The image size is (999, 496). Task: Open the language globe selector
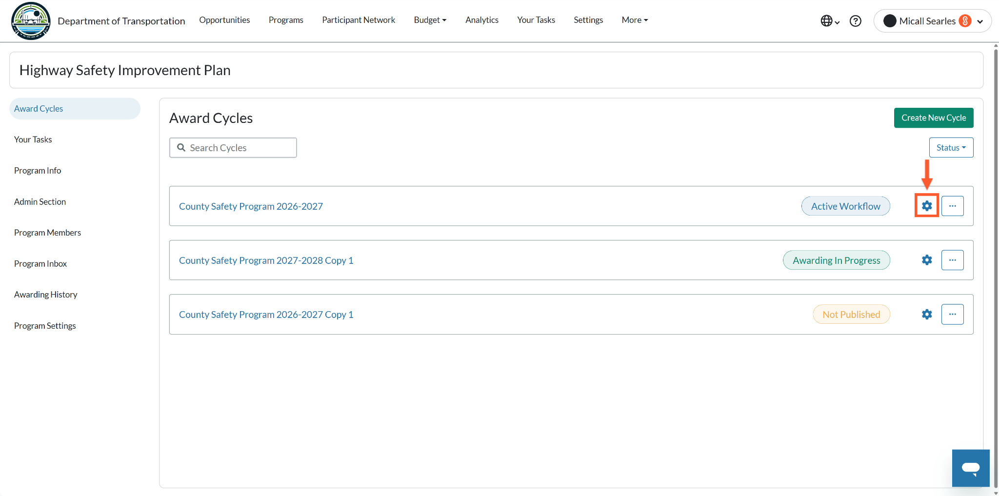point(830,21)
